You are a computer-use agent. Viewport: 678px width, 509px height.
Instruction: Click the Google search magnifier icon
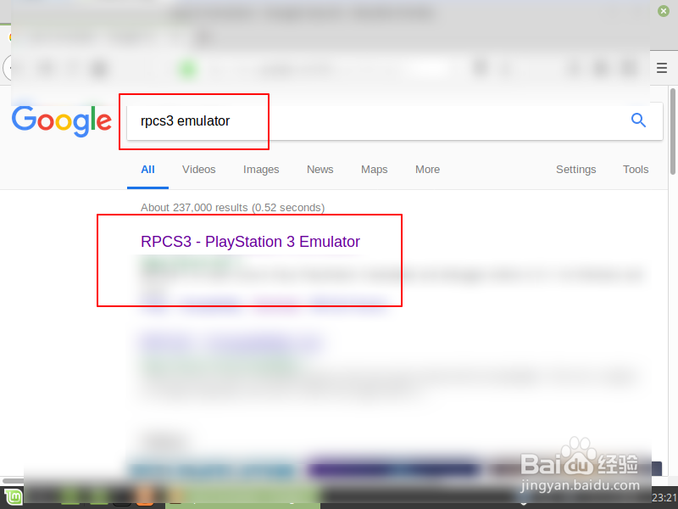click(638, 120)
